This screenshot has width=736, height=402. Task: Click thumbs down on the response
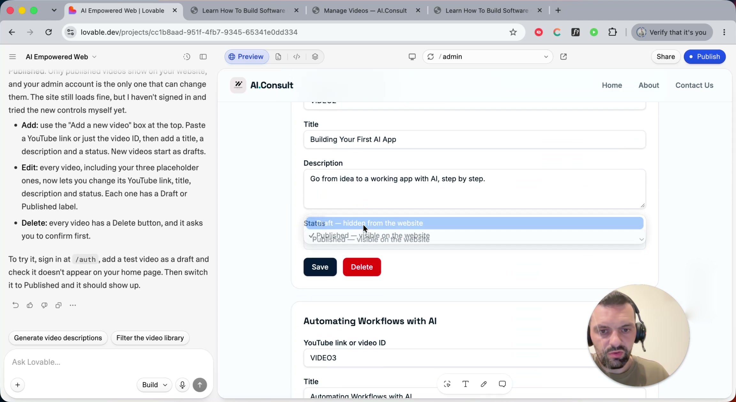(x=44, y=305)
